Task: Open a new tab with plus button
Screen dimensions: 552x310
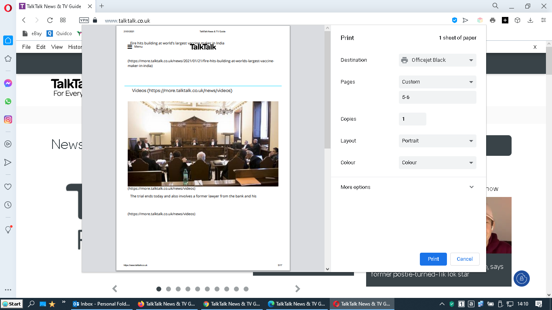Action: pos(101,6)
